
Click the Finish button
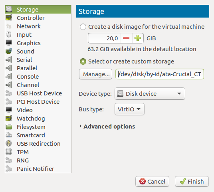coord(192,181)
